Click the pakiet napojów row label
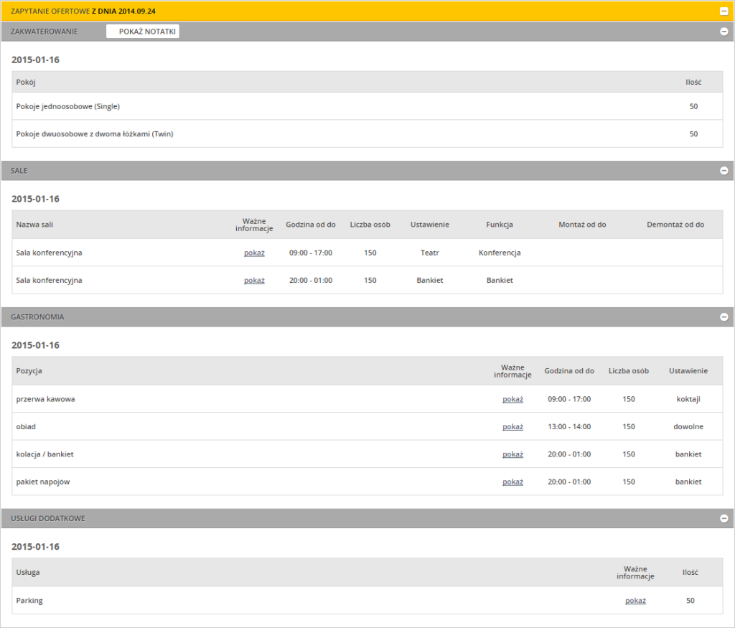Image resolution: width=735 pixels, height=628 pixels. click(42, 482)
